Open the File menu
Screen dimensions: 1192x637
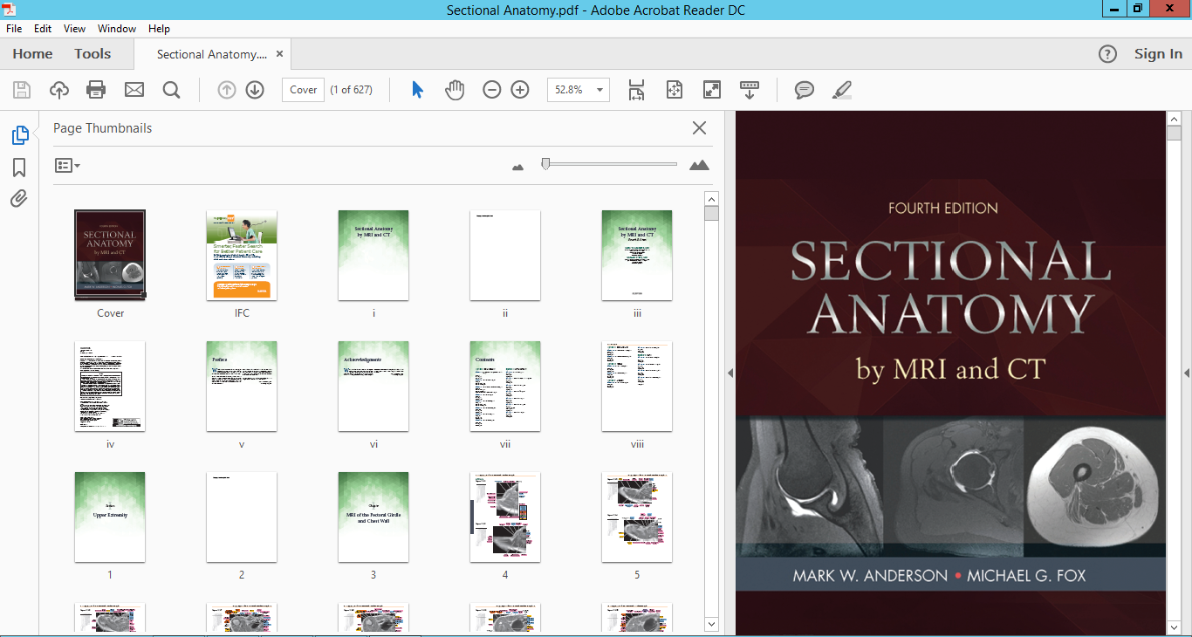14,29
